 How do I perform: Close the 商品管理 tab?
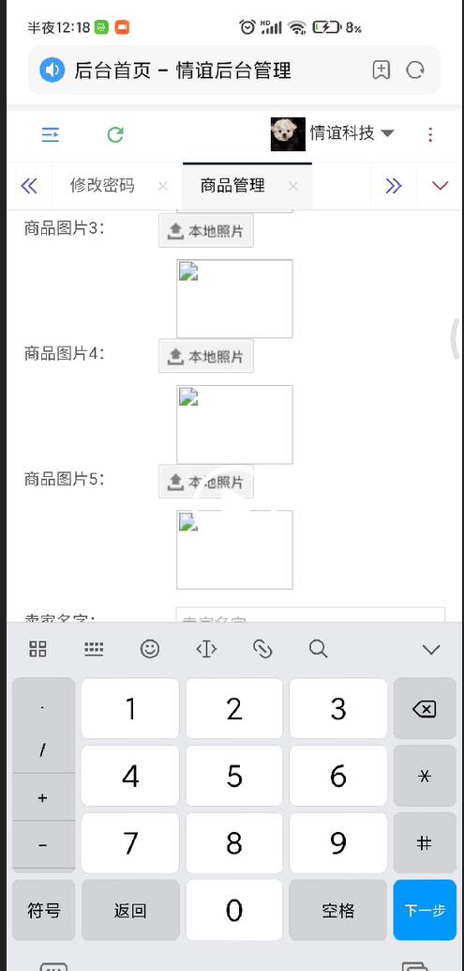(293, 186)
